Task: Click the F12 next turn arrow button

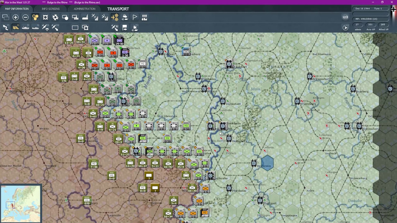Action: 345,27
